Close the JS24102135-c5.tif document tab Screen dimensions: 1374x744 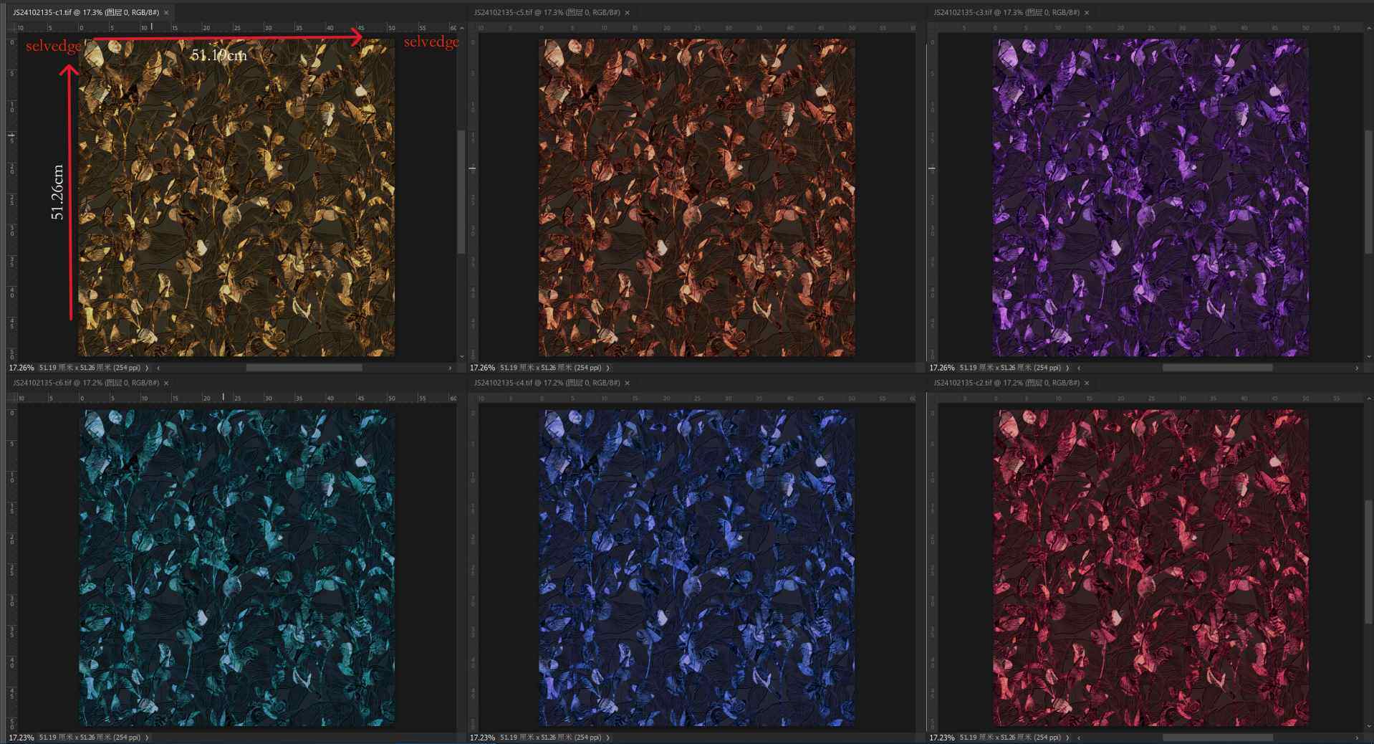click(627, 13)
